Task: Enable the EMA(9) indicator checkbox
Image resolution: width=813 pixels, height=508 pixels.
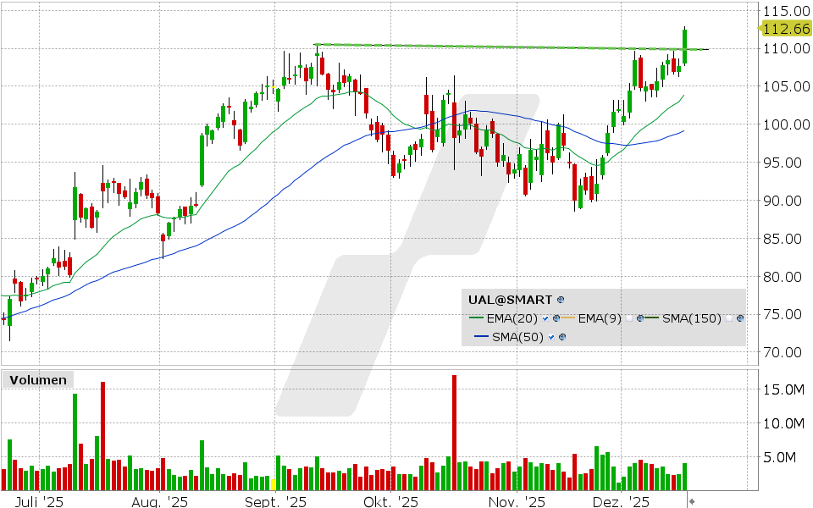Action: click(x=629, y=317)
